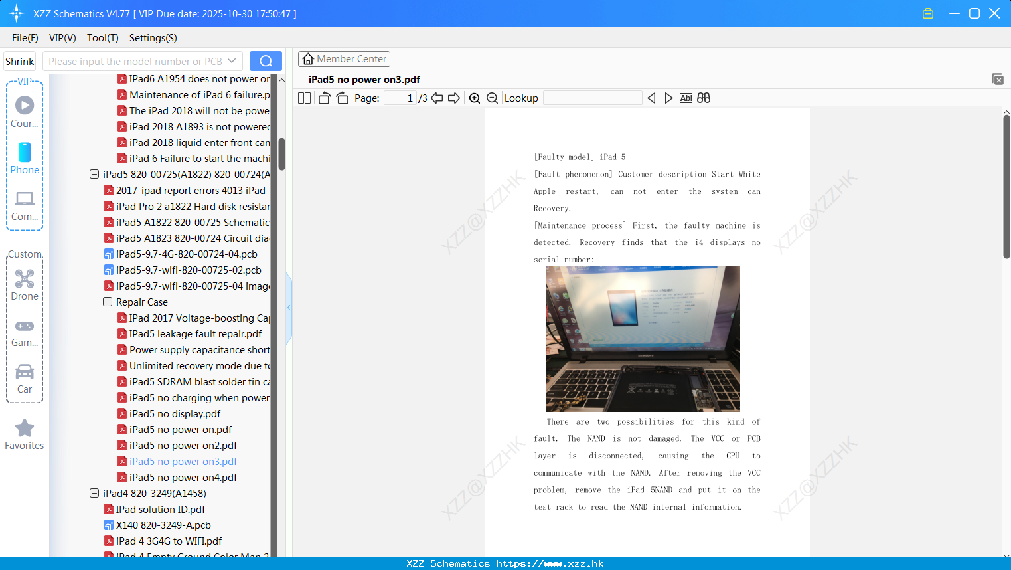The width and height of the screenshot is (1011, 570).
Task: Go to next page arrow
Action: 454,98
